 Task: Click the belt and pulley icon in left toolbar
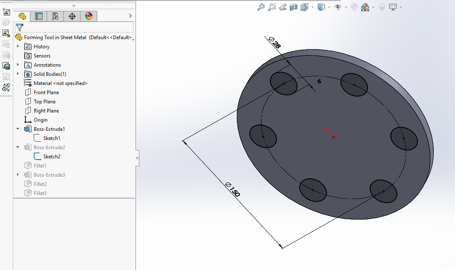click(6, 87)
